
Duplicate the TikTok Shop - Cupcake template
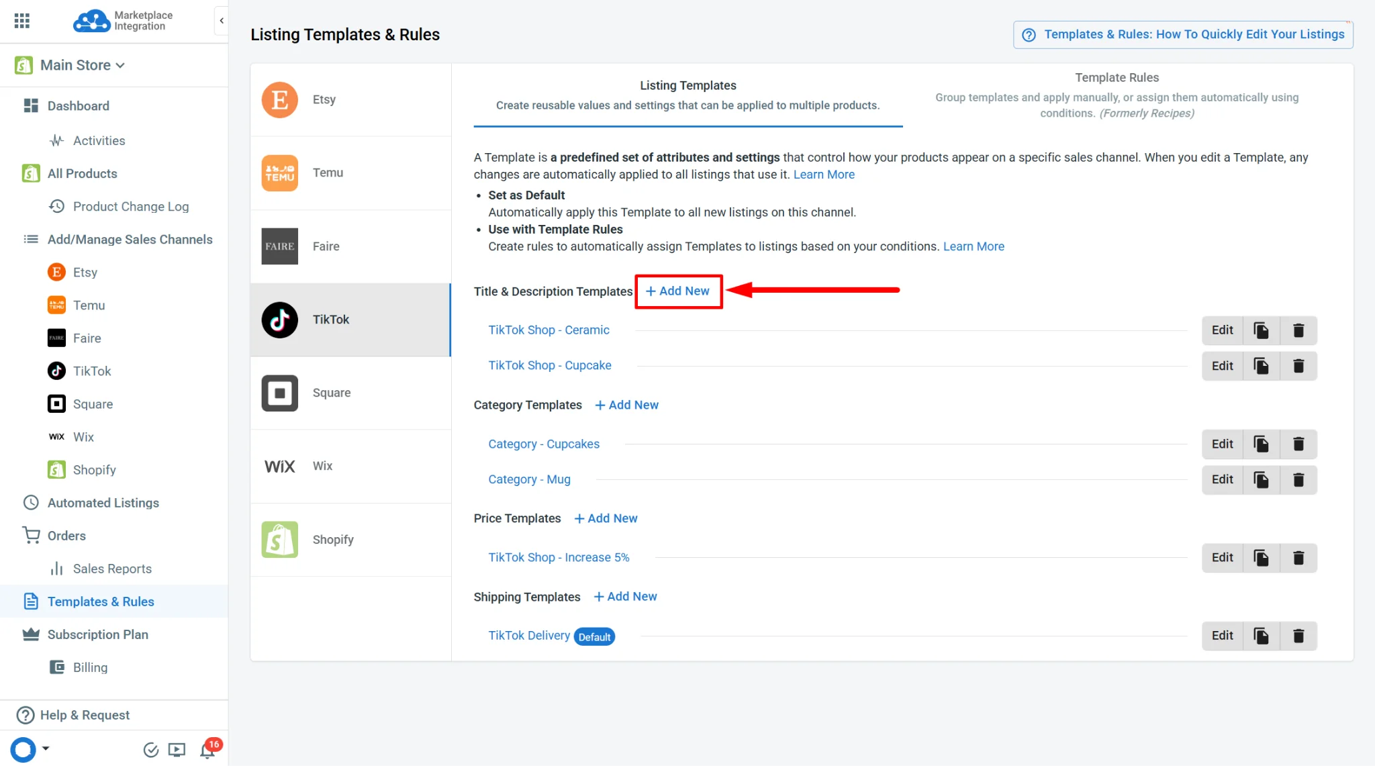pyautogui.click(x=1261, y=366)
